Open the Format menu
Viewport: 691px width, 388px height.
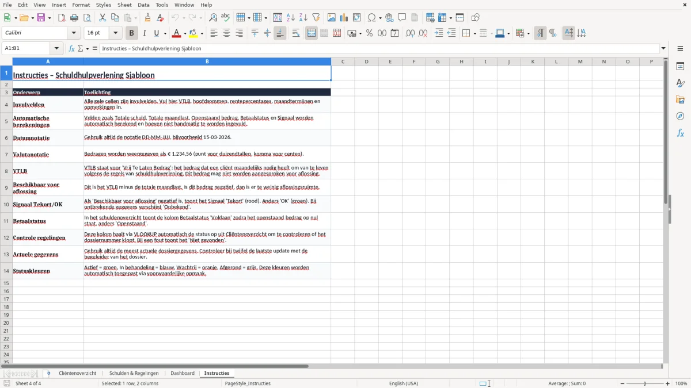pyautogui.click(x=81, y=5)
